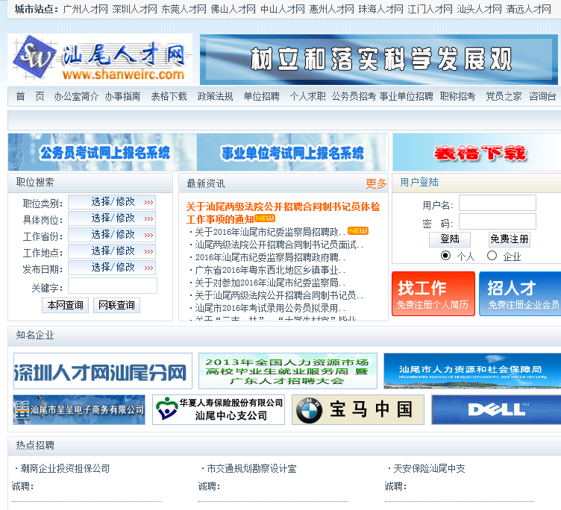Open the 树立和落实科学发展观 banner
This screenshot has width=561, height=510.
click(378, 60)
